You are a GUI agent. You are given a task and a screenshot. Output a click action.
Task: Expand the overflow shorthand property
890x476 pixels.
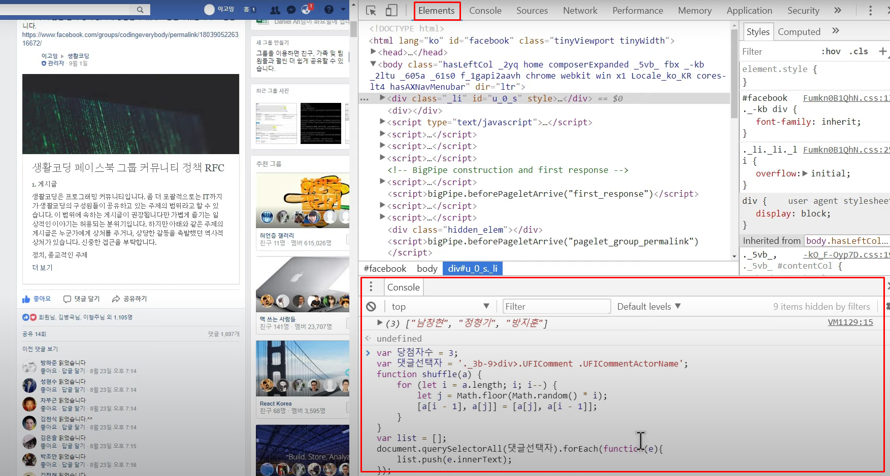805,173
